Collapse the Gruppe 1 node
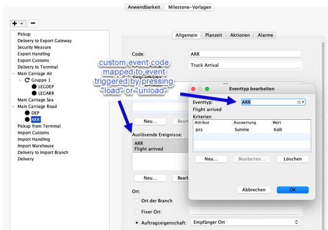328x230 pixels. point(20,80)
